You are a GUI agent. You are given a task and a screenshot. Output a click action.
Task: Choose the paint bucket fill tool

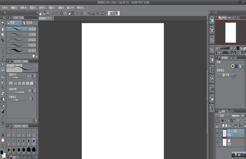(3, 106)
